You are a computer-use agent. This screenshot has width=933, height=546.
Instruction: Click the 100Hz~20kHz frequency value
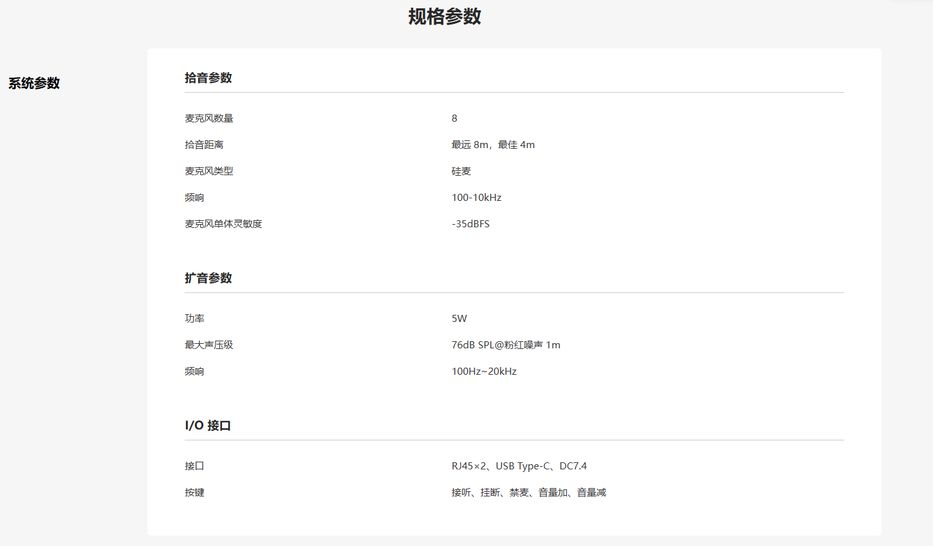click(x=484, y=372)
